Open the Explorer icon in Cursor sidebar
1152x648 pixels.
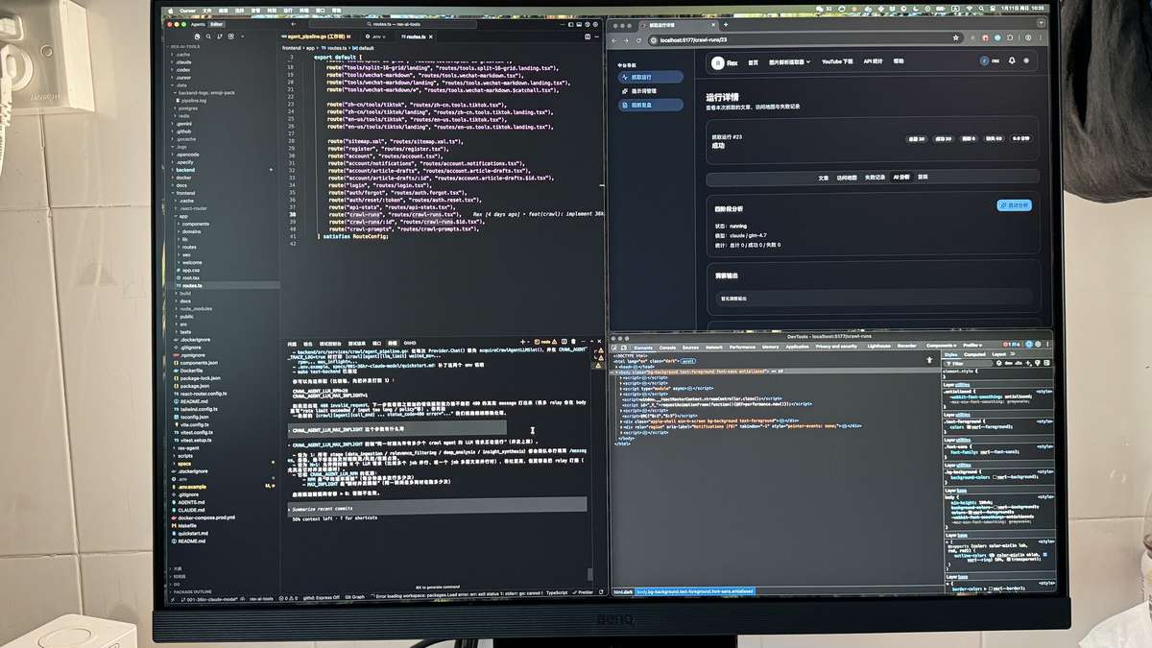click(198, 36)
